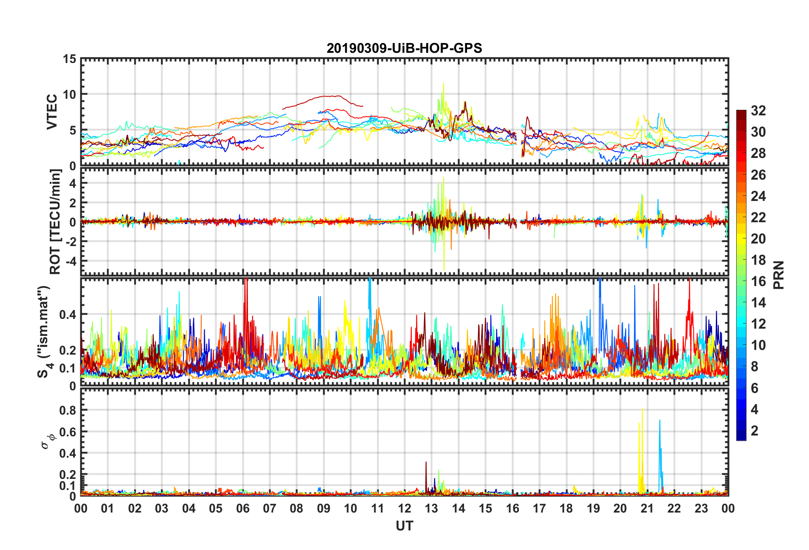Select UT axis hour label 09

324,508
